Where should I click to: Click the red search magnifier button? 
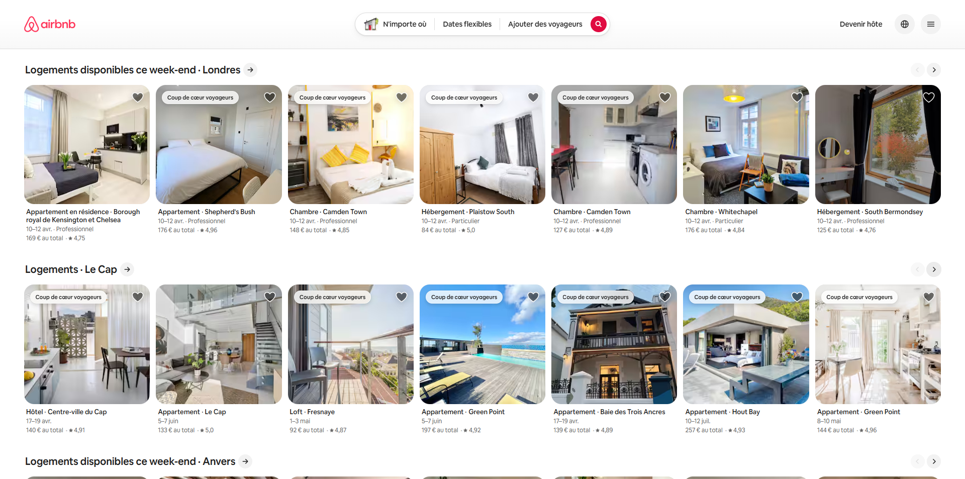tap(598, 24)
